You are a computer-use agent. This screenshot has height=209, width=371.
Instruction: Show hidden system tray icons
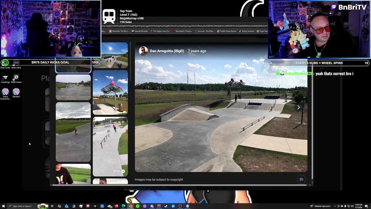(x=335, y=206)
